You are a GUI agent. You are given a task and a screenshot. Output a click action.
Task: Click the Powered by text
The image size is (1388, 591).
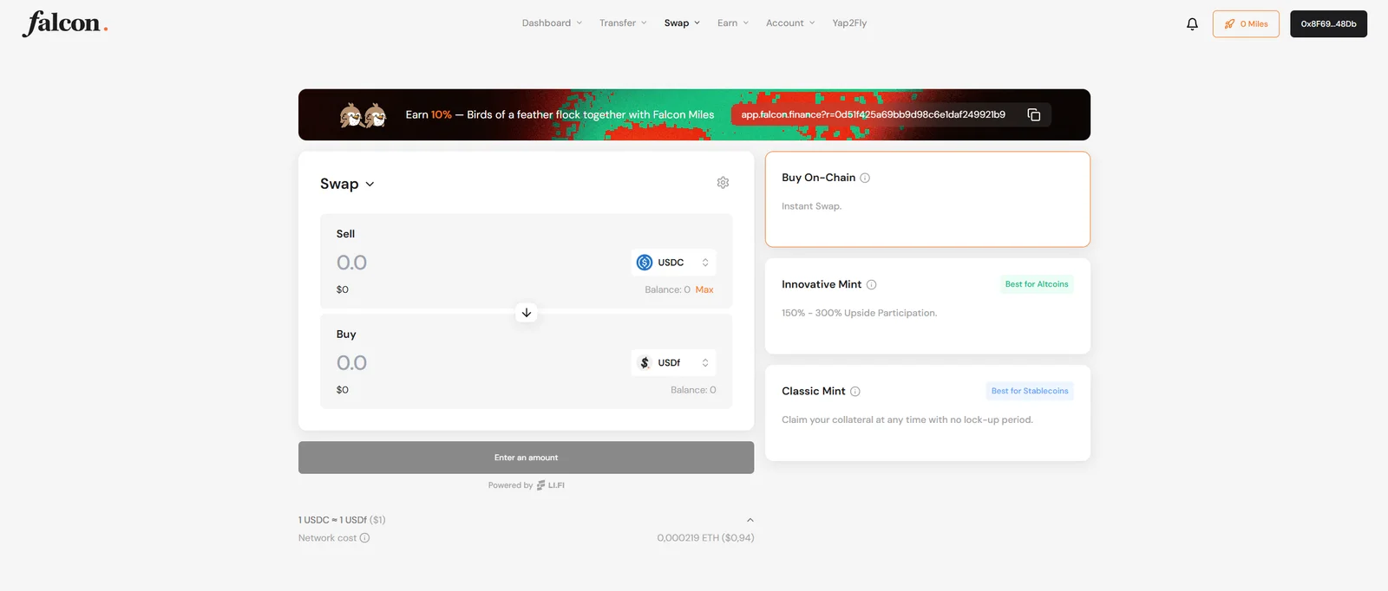point(510,485)
